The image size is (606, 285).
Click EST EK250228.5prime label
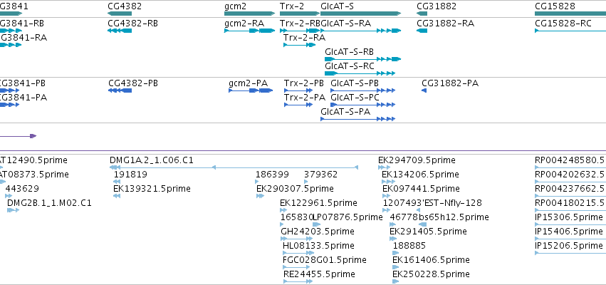[x=431, y=275]
